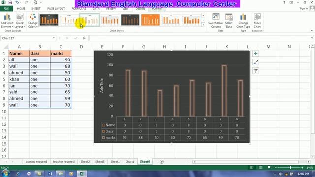Click Switch Row/Column button
The width and height of the screenshot is (315, 177).
tap(216, 21)
